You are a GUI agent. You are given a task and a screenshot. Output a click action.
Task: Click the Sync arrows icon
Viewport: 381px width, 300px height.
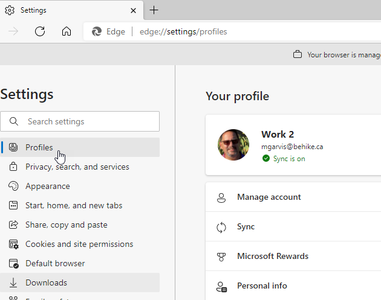221,227
